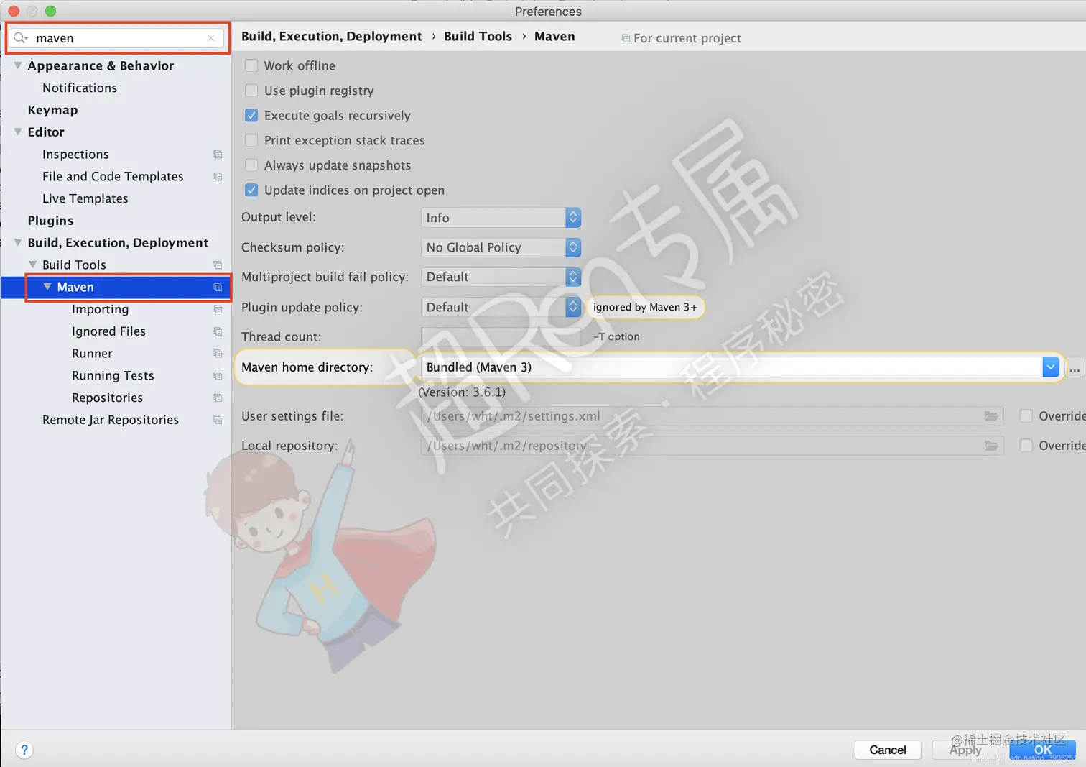Click the search magnifier icon in settings

click(x=21, y=38)
